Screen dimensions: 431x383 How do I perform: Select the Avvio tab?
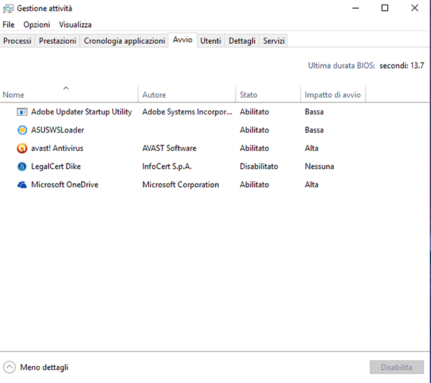(183, 40)
